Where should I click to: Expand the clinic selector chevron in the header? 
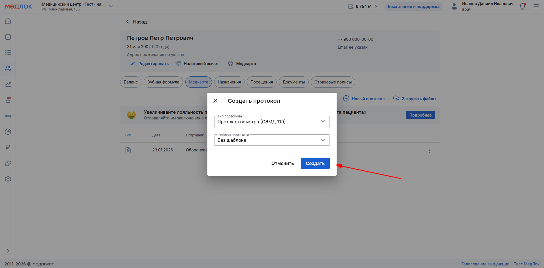[111, 7]
